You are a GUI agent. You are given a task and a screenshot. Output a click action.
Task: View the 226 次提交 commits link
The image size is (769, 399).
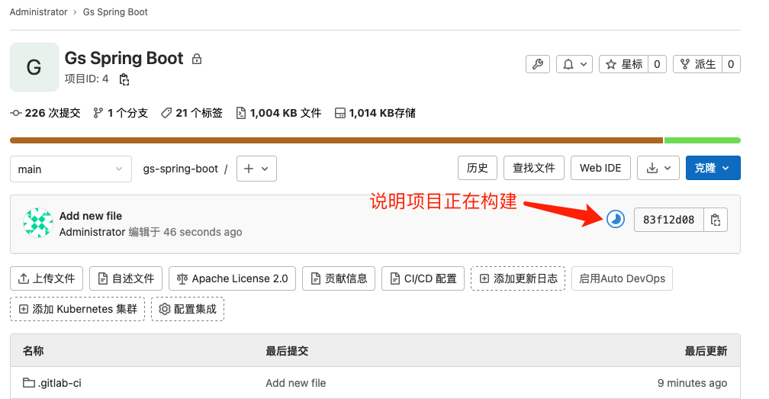click(45, 113)
